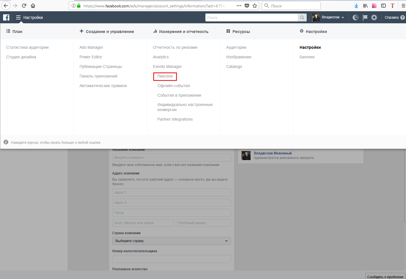The image size is (406, 279).
Task: Select Partner Integrations in the menu
Action: click(175, 119)
